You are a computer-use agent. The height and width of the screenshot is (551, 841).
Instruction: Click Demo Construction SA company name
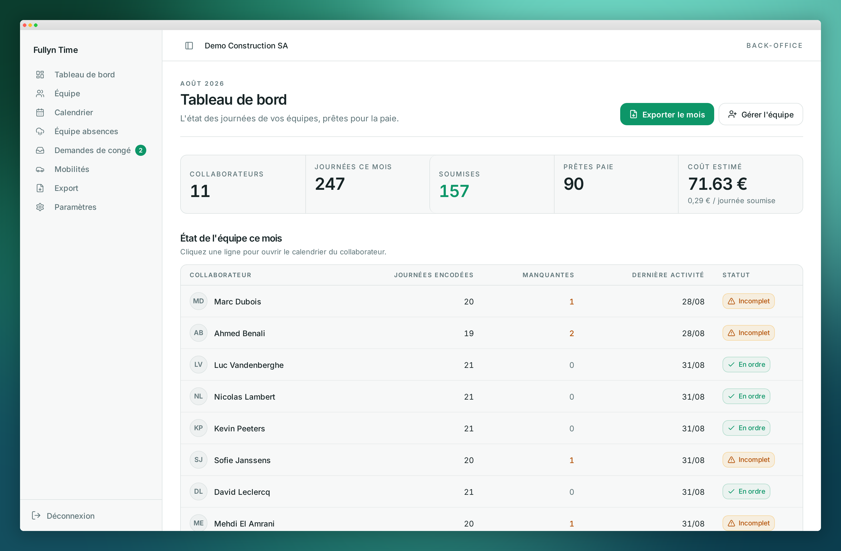[246, 46]
